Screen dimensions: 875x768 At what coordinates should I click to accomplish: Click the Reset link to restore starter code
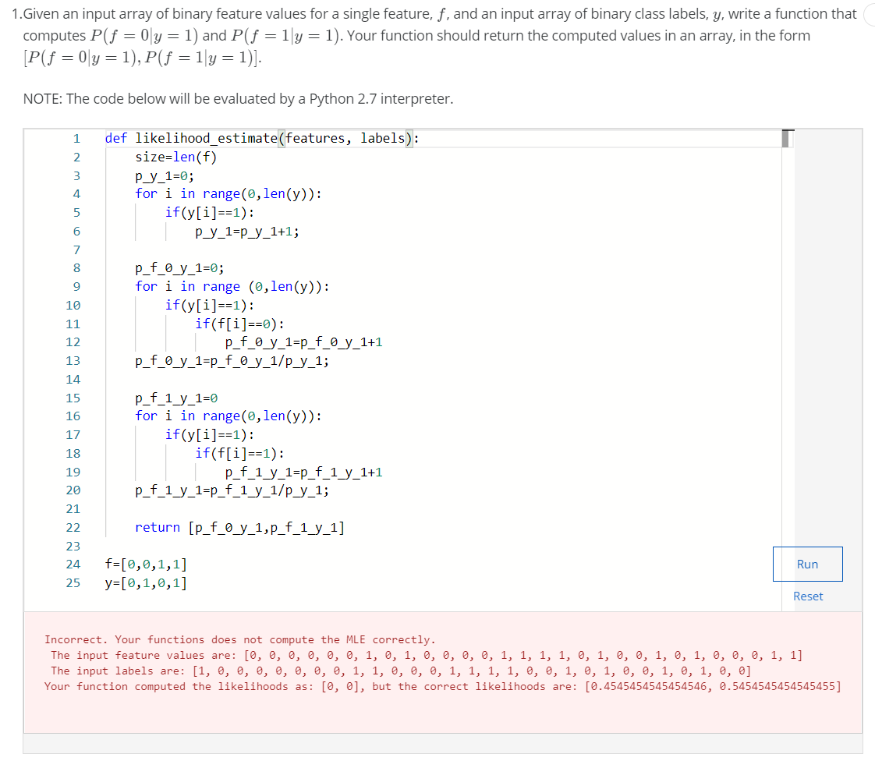[808, 596]
